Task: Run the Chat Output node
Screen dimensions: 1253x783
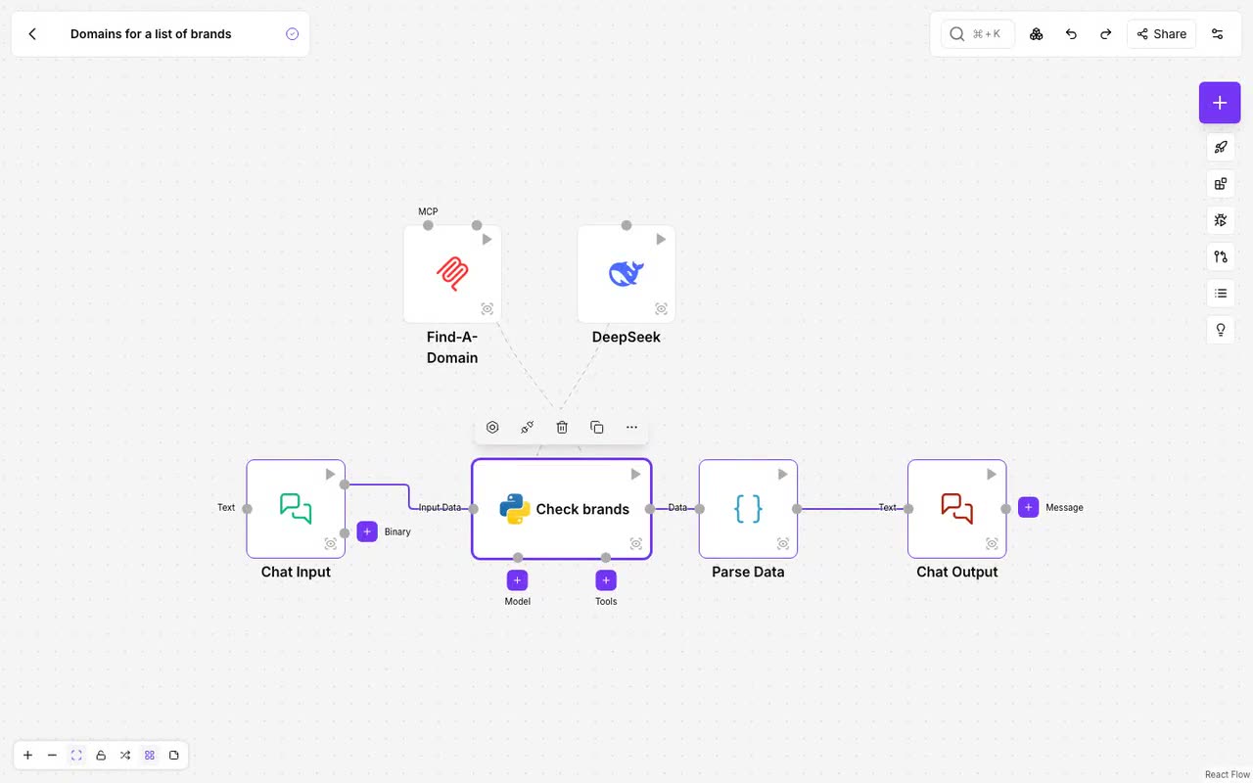Action: 992,475
